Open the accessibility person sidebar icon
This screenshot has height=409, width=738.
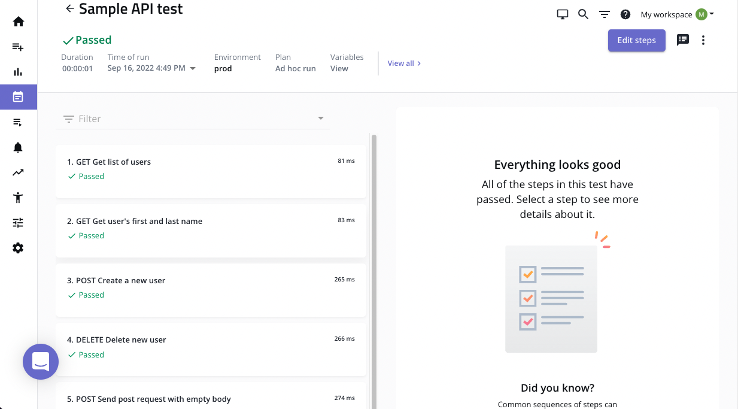[18, 197]
